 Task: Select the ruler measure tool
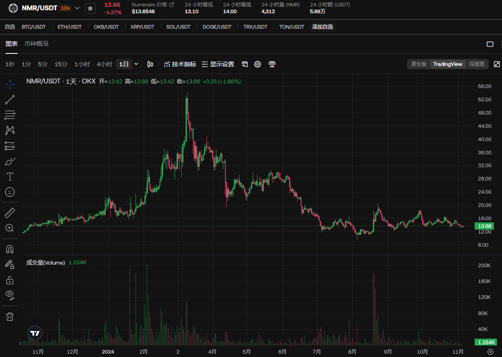[x=10, y=212]
